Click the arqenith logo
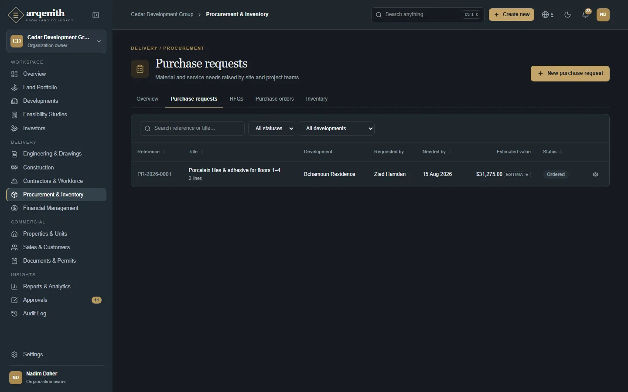 [x=41, y=15]
